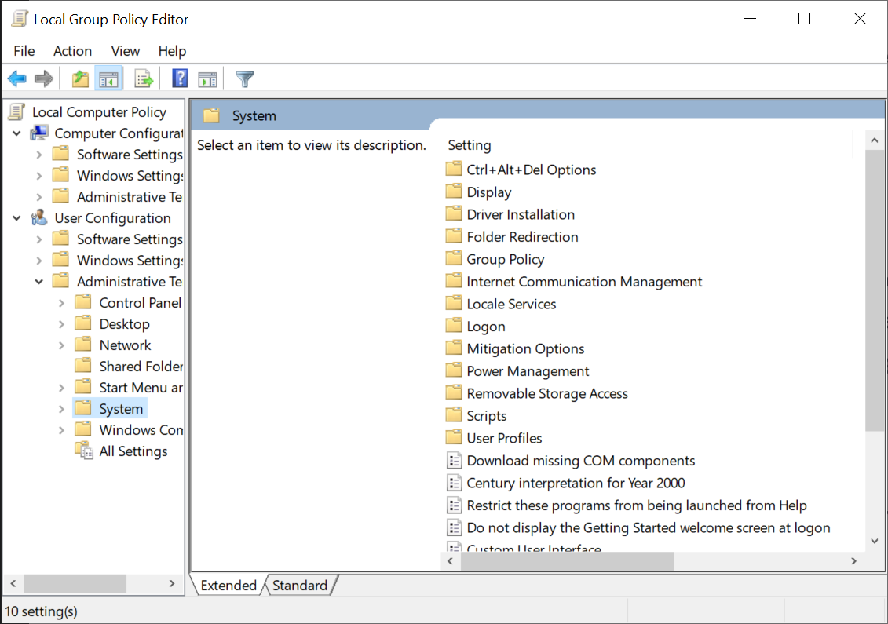Click the Scripts folder icon
Viewport: 888px width, 624px height.
pyautogui.click(x=454, y=415)
